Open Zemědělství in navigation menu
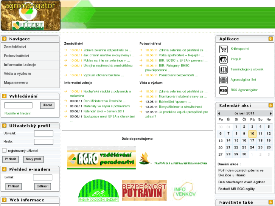 [x=30, y=47]
